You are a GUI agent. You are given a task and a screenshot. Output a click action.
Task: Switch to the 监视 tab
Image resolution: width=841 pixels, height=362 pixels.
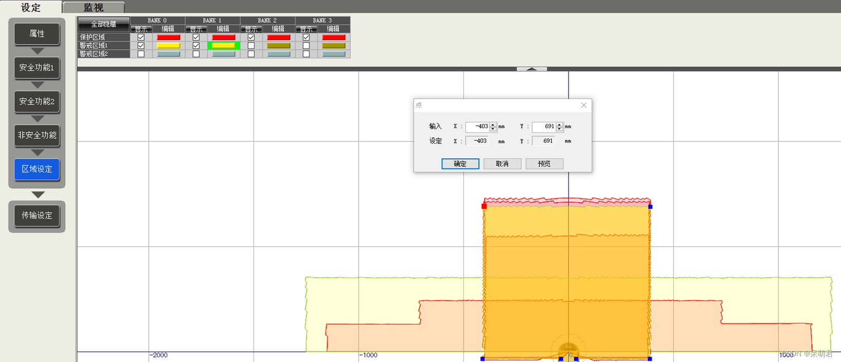(x=93, y=7)
